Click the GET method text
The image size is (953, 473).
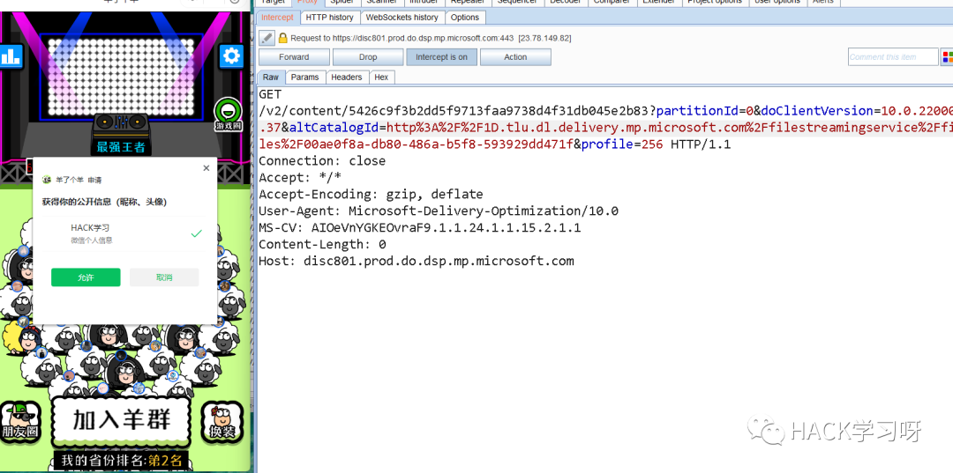click(270, 94)
